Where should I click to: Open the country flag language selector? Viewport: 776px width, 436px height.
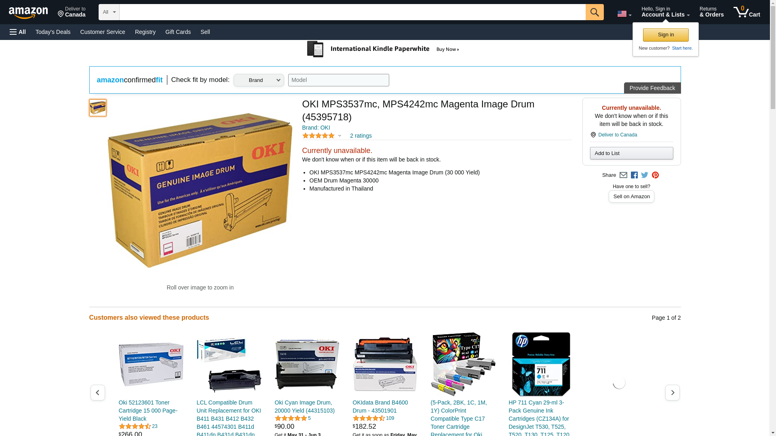(624, 14)
